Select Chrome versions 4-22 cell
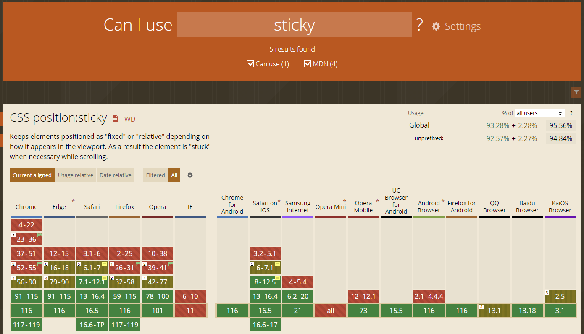The height and width of the screenshot is (334, 584). (26, 225)
